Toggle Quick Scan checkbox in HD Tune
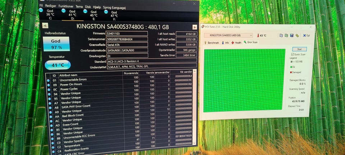The image size is (345, 155). click(293, 54)
